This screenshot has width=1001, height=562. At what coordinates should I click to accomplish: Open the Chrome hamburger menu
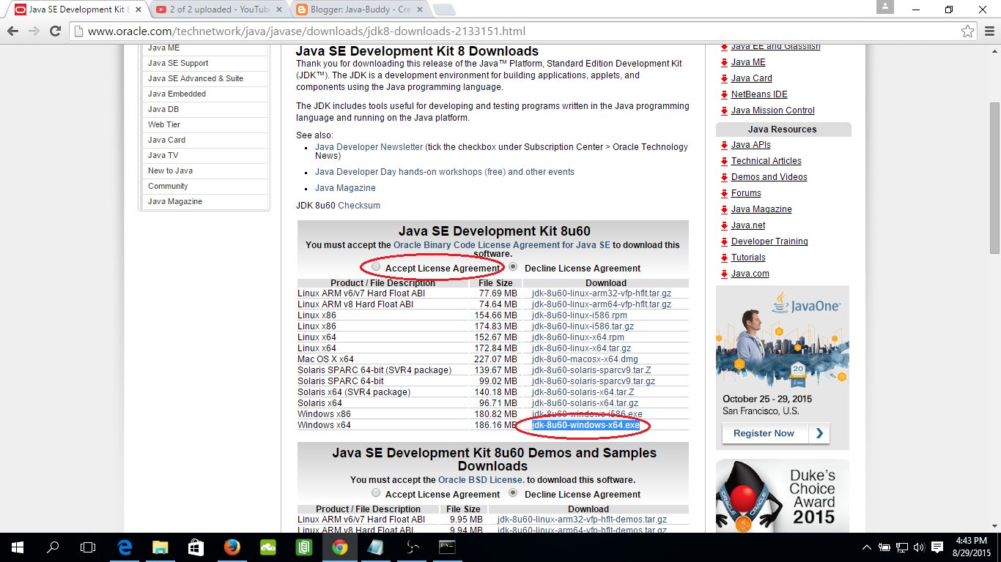coord(988,31)
